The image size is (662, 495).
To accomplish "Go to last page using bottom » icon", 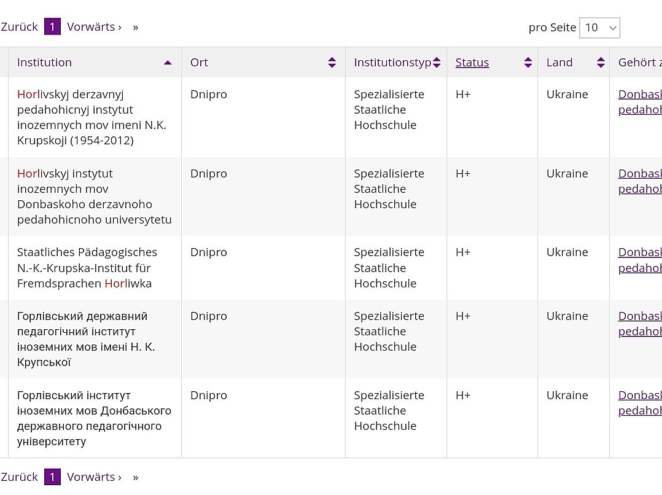I will 135,477.
